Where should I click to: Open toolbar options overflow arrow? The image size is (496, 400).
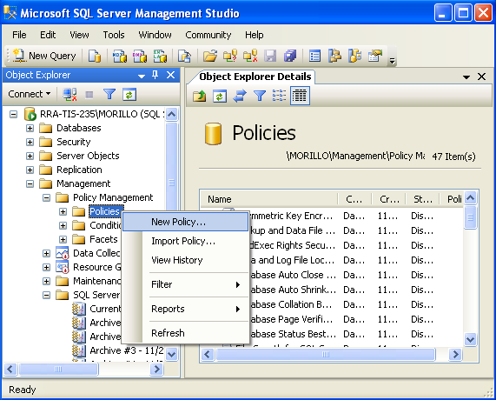click(392, 60)
